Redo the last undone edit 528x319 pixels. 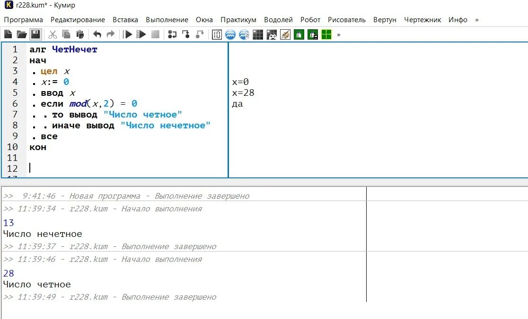pyautogui.click(x=110, y=34)
